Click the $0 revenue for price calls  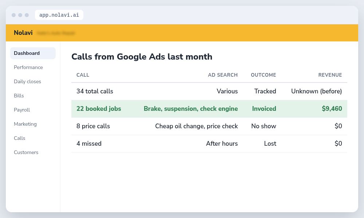pyautogui.click(x=338, y=126)
